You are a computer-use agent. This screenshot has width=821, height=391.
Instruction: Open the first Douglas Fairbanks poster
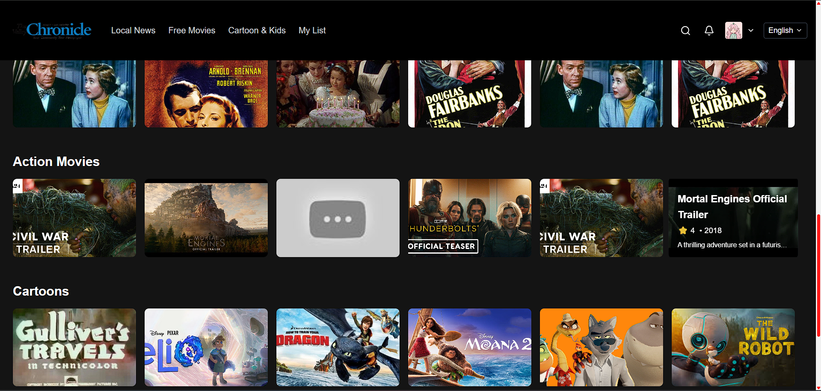pos(470,94)
